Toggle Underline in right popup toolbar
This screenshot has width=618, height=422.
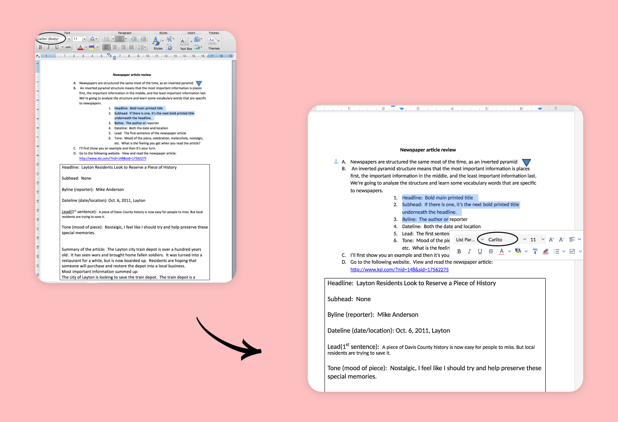pos(480,251)
